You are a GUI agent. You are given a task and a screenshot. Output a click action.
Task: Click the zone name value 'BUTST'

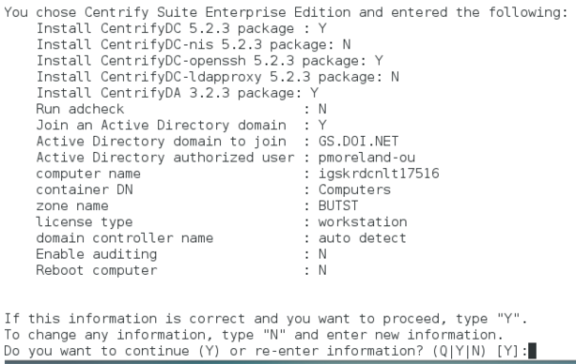coord(338,205)
